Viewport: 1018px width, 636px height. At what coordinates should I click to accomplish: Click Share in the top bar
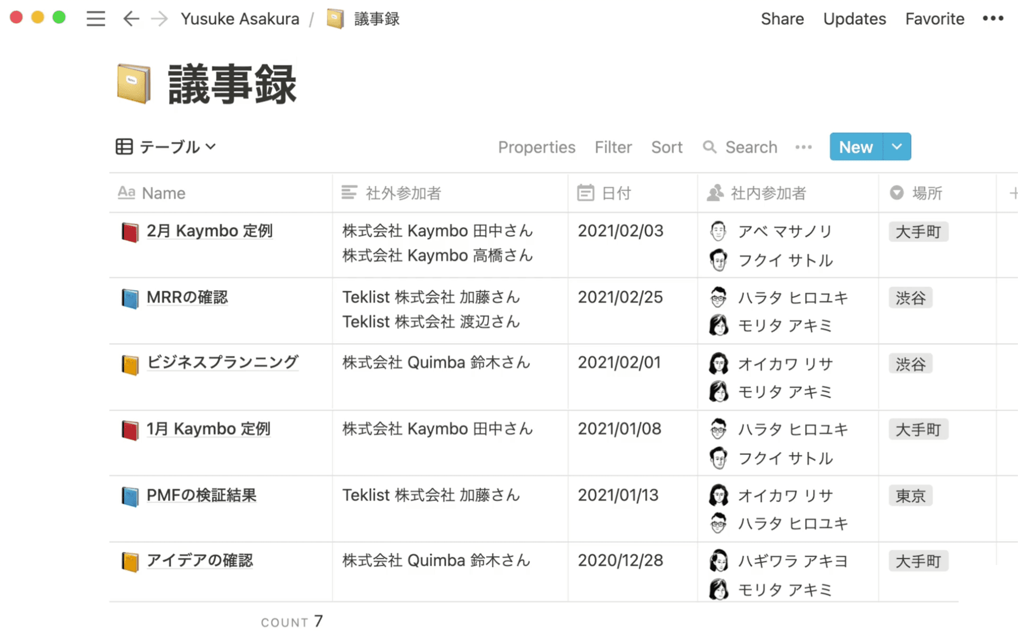[782, 19]
